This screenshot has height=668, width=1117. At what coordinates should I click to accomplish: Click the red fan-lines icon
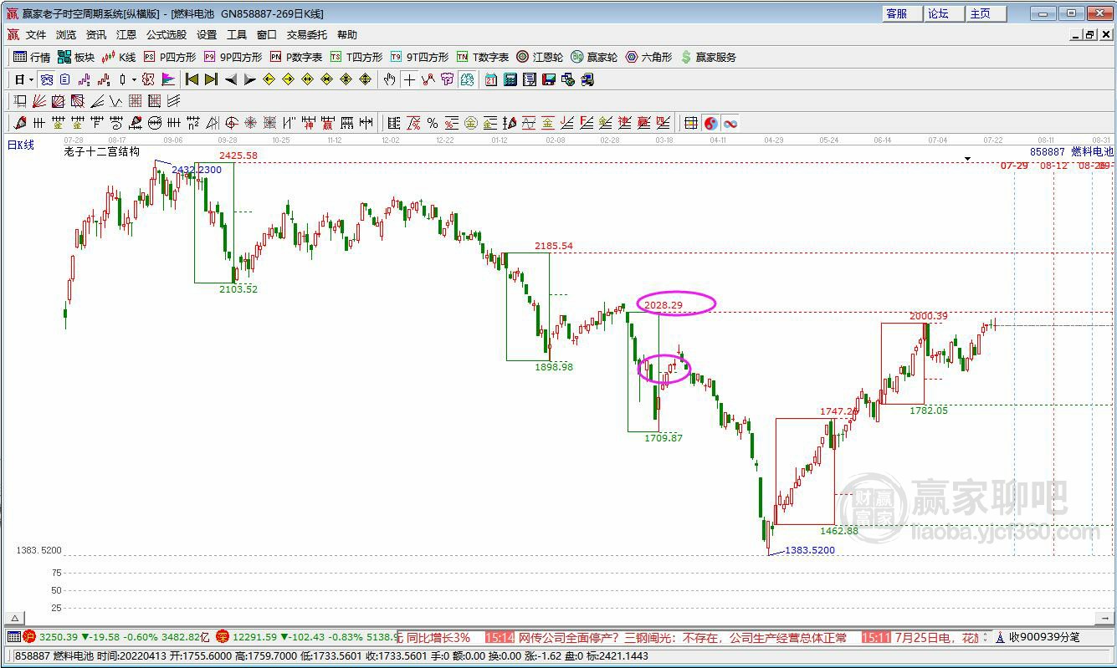pos(39,101)
